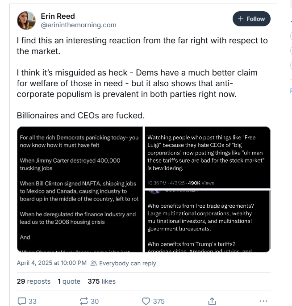Click Erin Reed's profile avatar
Viewport: 292px width, 306px height.
click(x=26, y=21)
